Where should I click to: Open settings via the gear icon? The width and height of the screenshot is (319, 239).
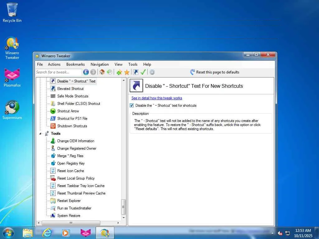pos(152,72)
